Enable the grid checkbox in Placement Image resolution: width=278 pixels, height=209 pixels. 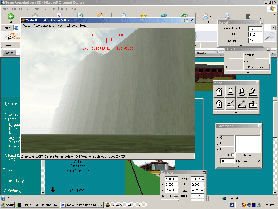coord(233,155)
